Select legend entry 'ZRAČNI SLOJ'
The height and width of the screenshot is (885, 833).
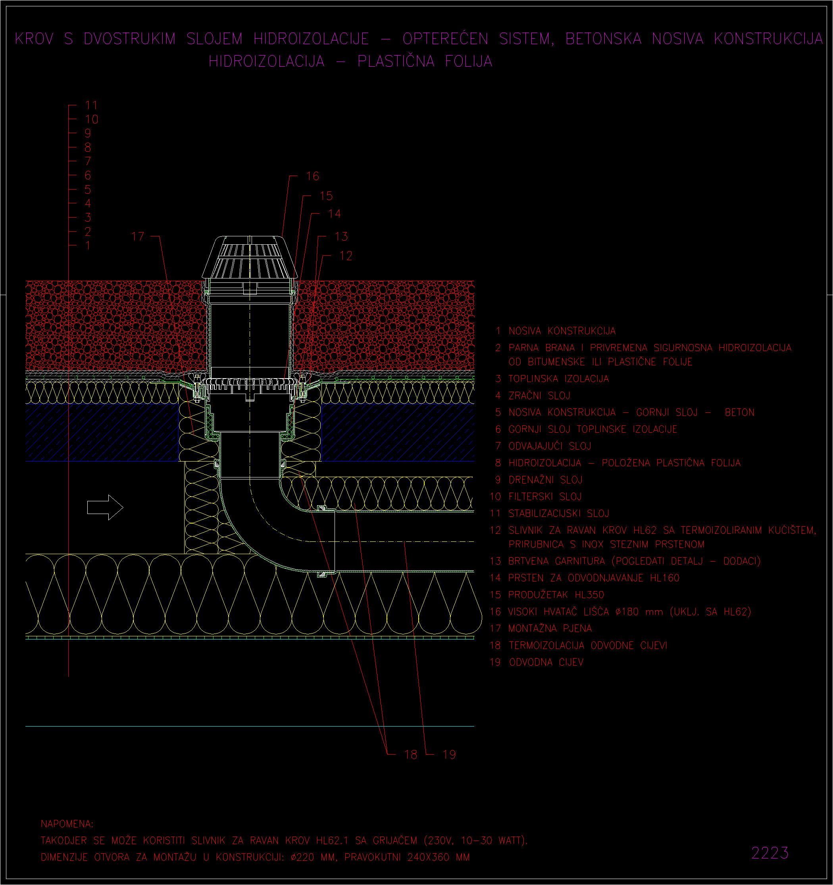pyautogui.click(x=539, y=395)
